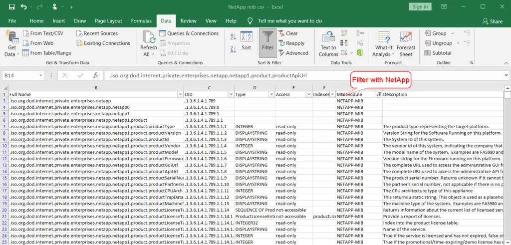
Task: Click the Share button
Action: coord(493,21)
